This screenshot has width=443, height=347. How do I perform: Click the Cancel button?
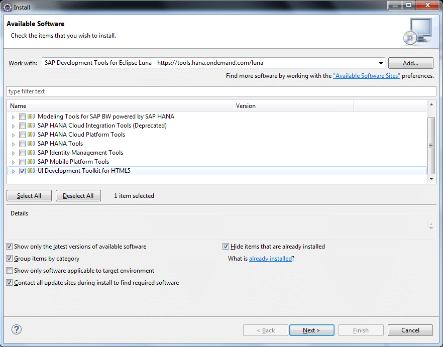tap(410, 330)
